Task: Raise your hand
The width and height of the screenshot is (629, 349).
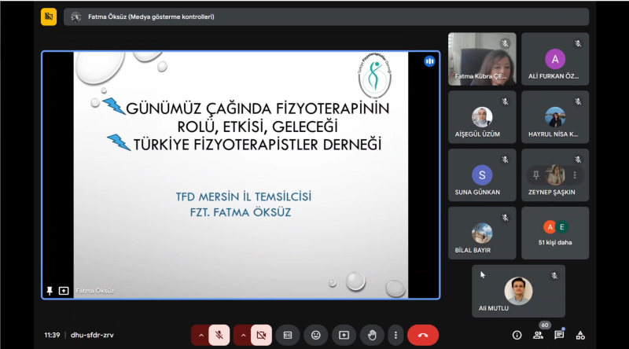Action: (x=372, y=335)
